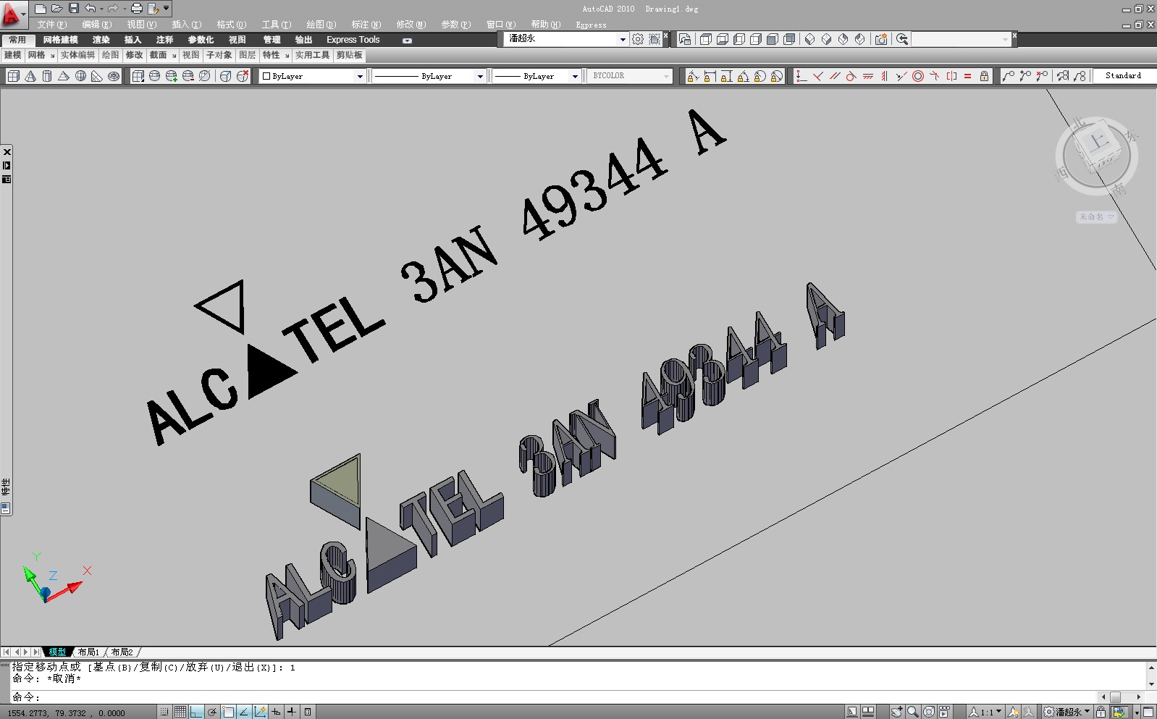Open the 格式(O) menu

coord(232,25)
